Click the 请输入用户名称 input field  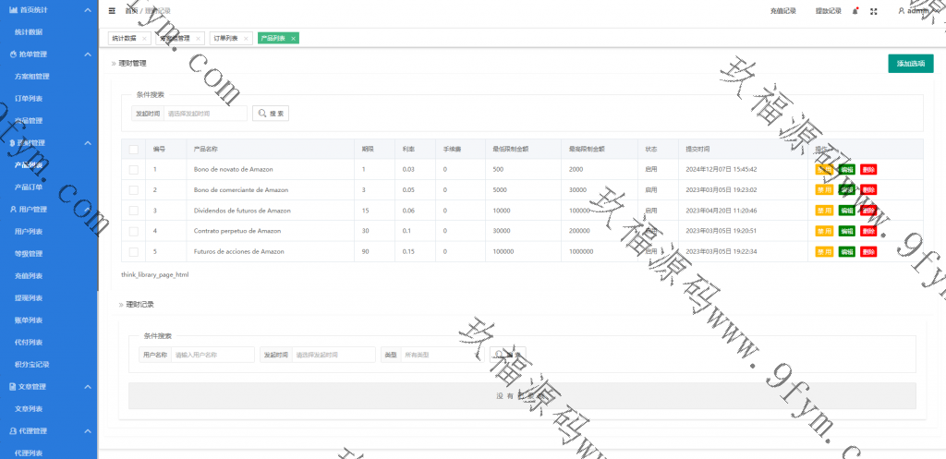(x=212, y=355)
